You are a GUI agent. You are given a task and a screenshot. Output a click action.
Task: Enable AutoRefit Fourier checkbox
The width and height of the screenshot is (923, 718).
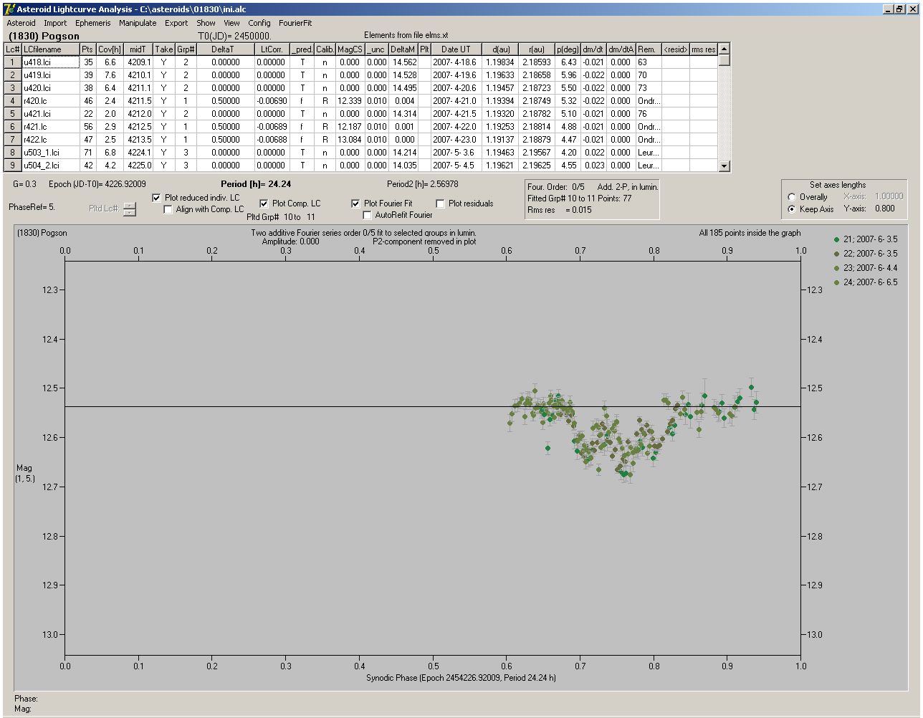point(368,215)
